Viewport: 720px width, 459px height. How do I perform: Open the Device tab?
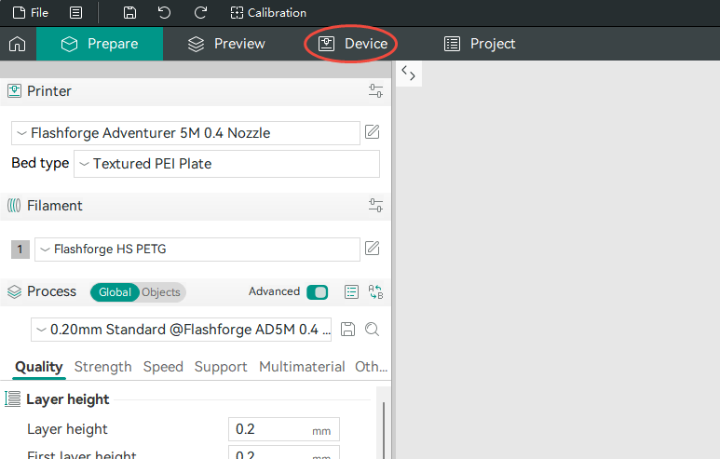pos(353,44)
